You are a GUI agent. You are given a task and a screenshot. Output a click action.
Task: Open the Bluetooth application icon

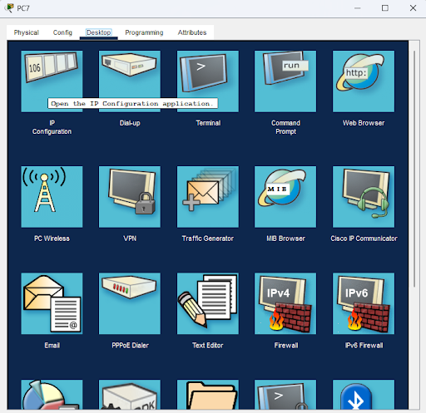pos(364,395)
